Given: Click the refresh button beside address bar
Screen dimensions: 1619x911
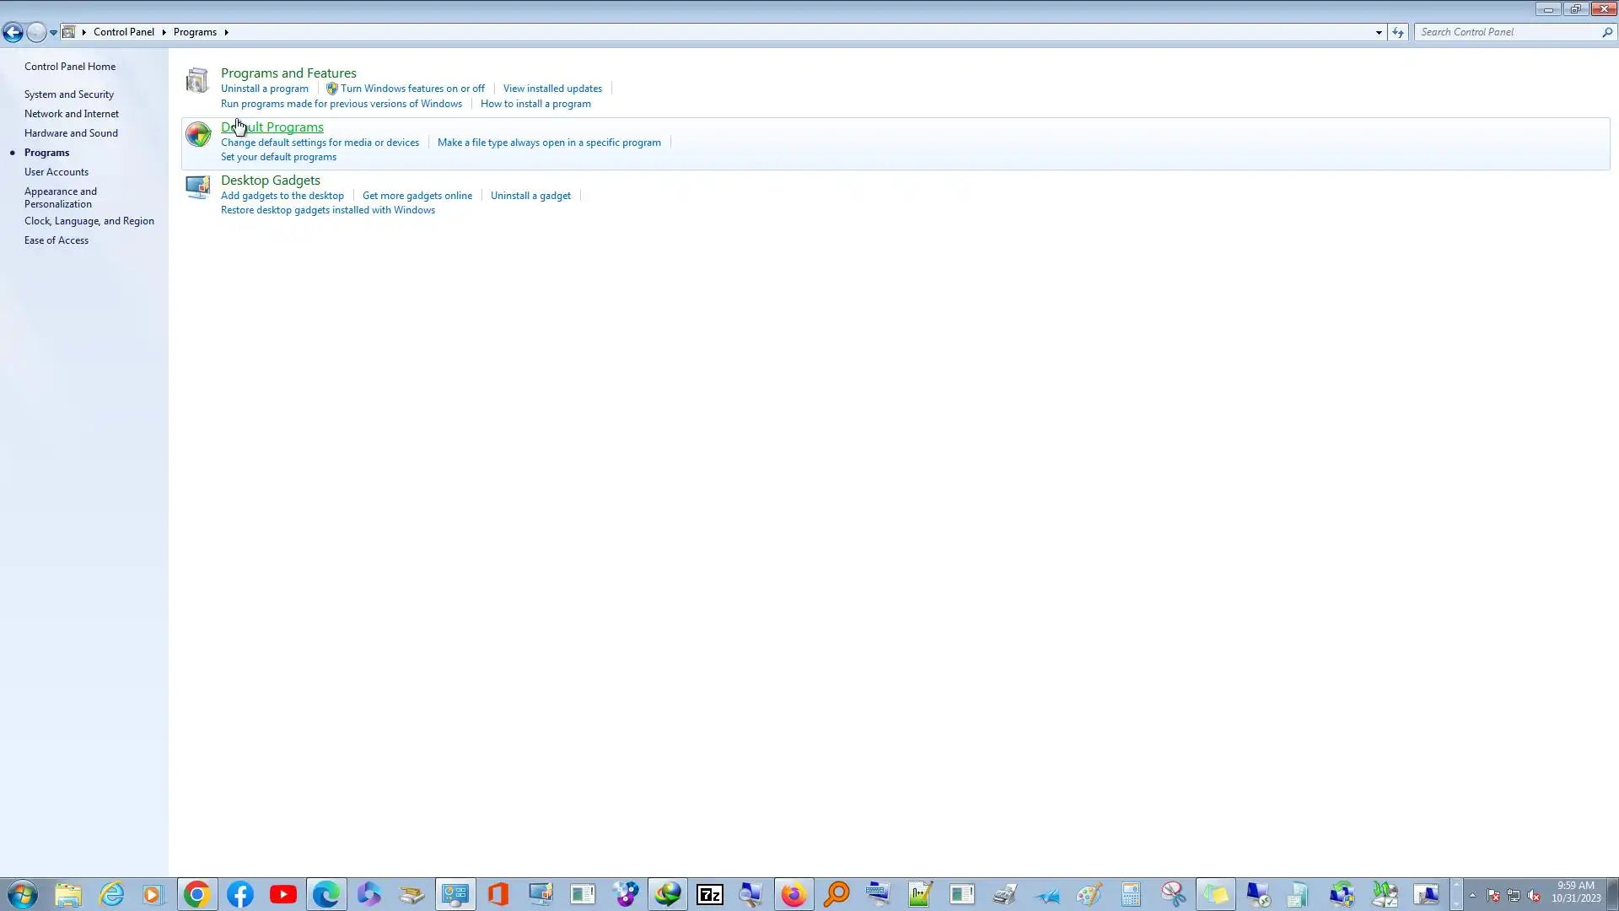Looking at the screenshot, I should click(1398, 32).
